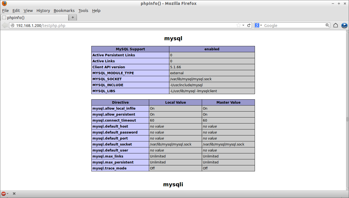Viewport: 349px width, 198px height.
Task: Click the Client API version value 5.1.66
Action: pyautogui.click(x=176, y=67)
